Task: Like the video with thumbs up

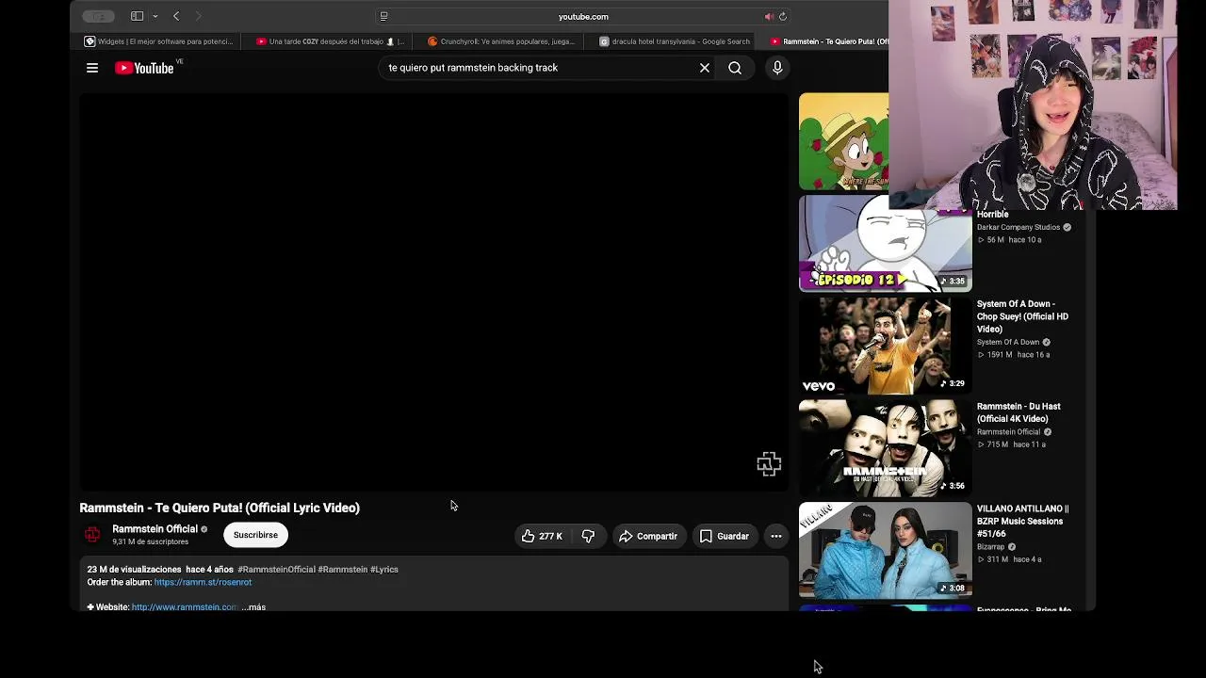Action: click(x=541, y=536)
